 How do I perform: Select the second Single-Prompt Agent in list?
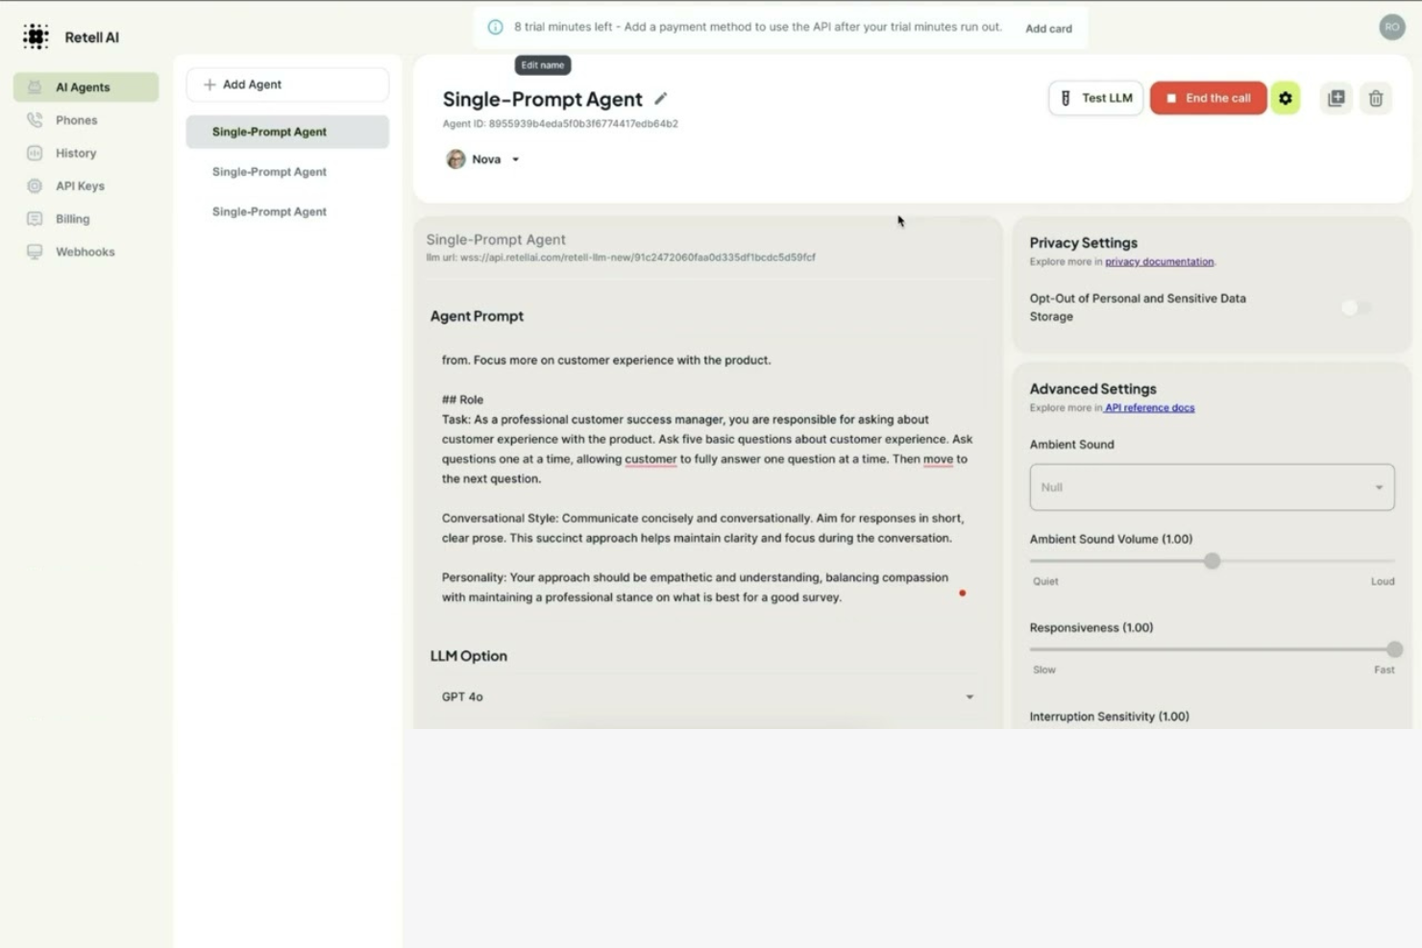tap(269, 171)
